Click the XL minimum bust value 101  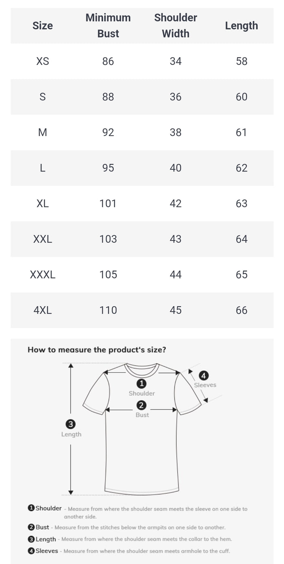[x=108, y=203]
